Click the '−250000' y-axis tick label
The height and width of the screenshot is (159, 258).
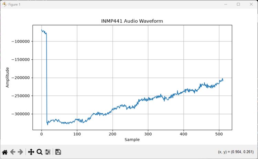(21, 96)
